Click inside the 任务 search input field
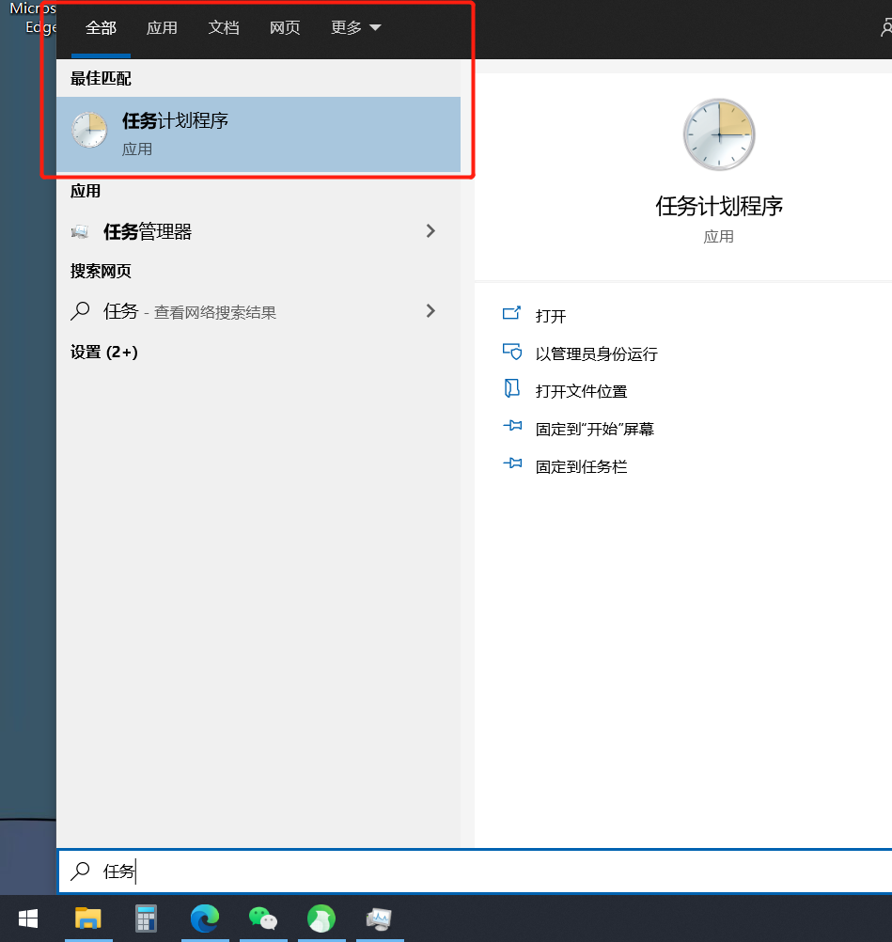The image size is (892, 942). pyautogui.click(x=282, y=871)
